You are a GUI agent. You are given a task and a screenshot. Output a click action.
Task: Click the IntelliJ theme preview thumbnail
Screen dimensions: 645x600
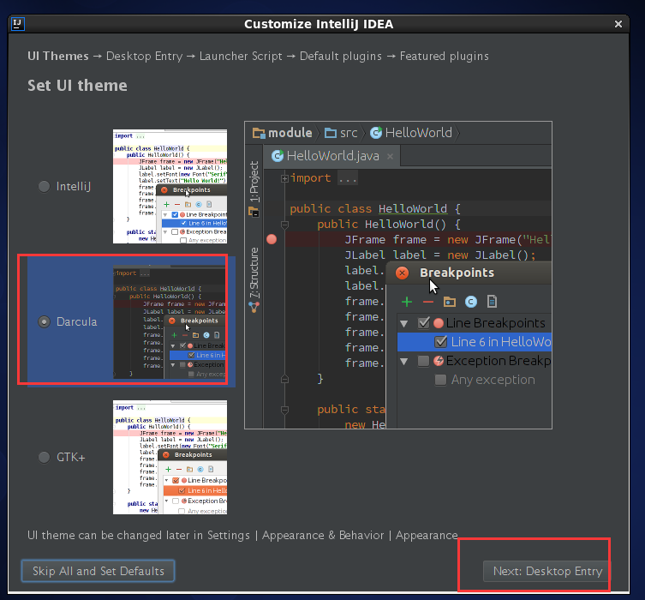click(x=170, y=186)
